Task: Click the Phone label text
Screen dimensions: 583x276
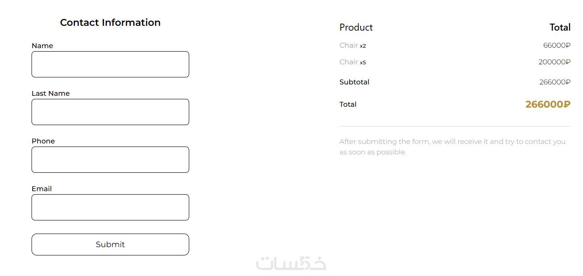Action: [x=43, y=141]
